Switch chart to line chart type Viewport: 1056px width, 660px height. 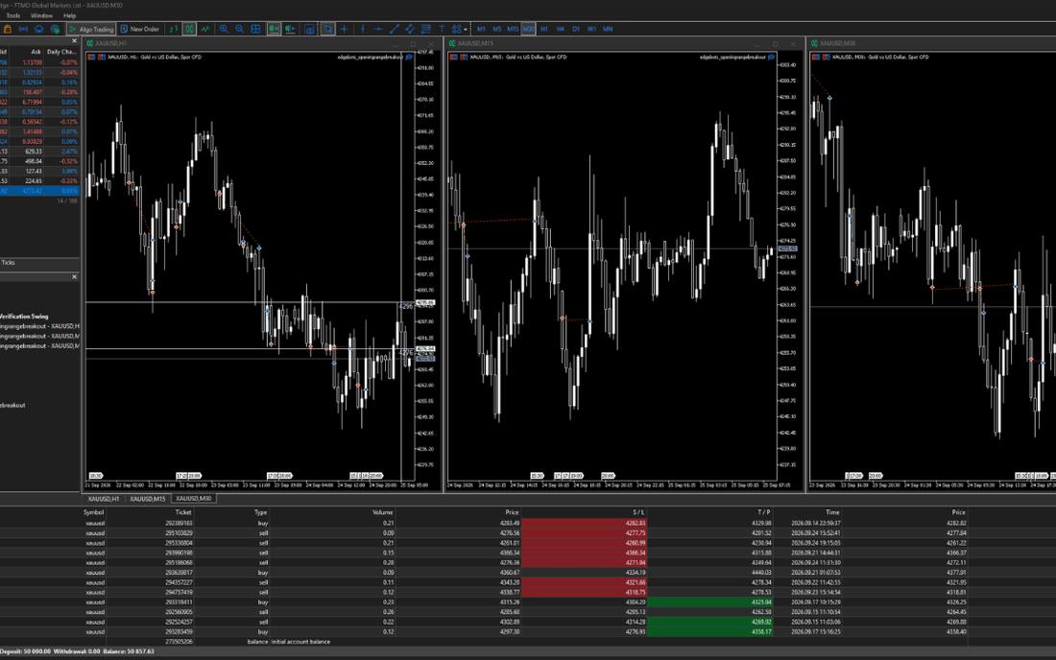[204, 29]
